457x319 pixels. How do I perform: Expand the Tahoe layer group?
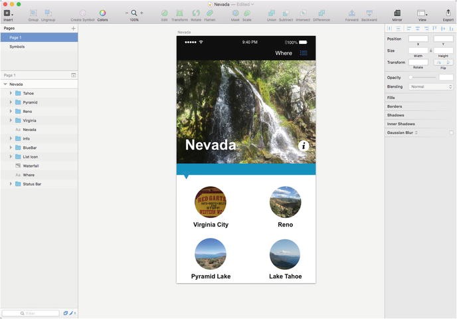tap(11, 93)
